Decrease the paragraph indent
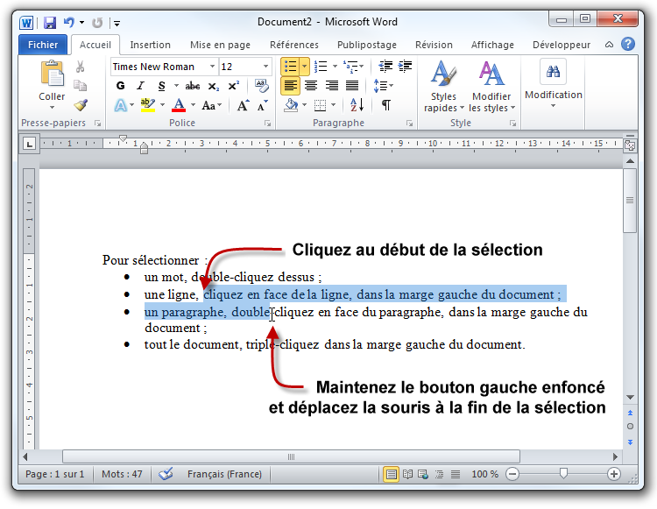The image size is (657, 509). (385, 67)
